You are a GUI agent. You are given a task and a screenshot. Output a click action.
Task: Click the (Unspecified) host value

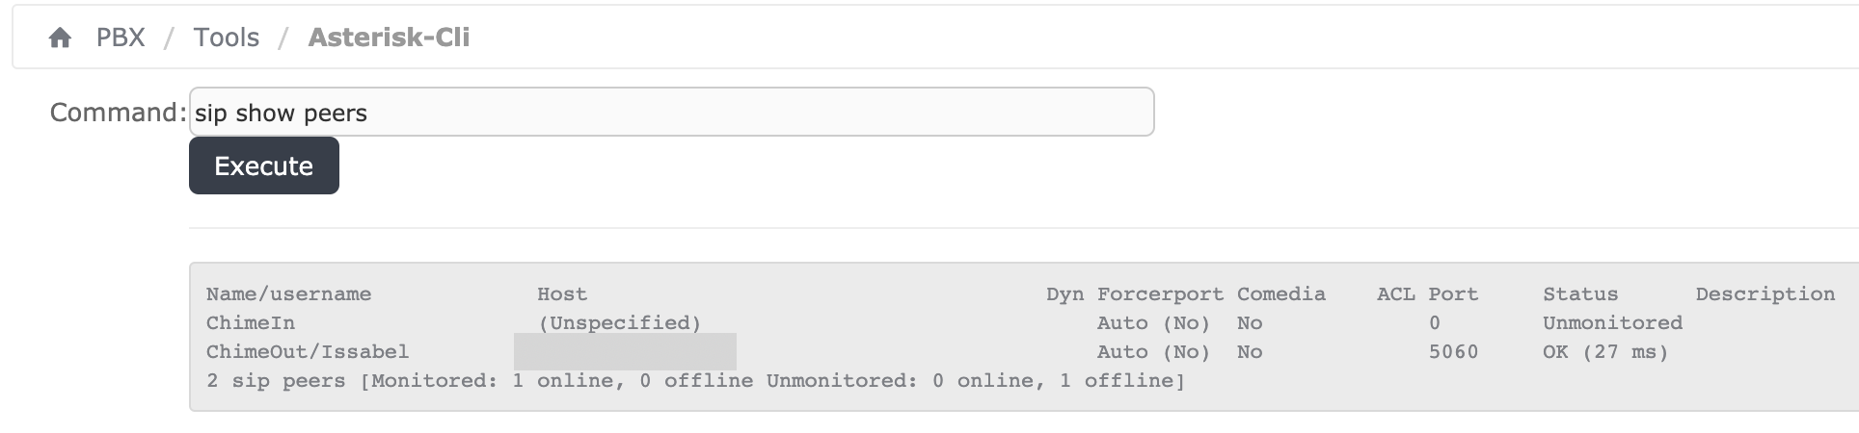[x=619, y=323]
